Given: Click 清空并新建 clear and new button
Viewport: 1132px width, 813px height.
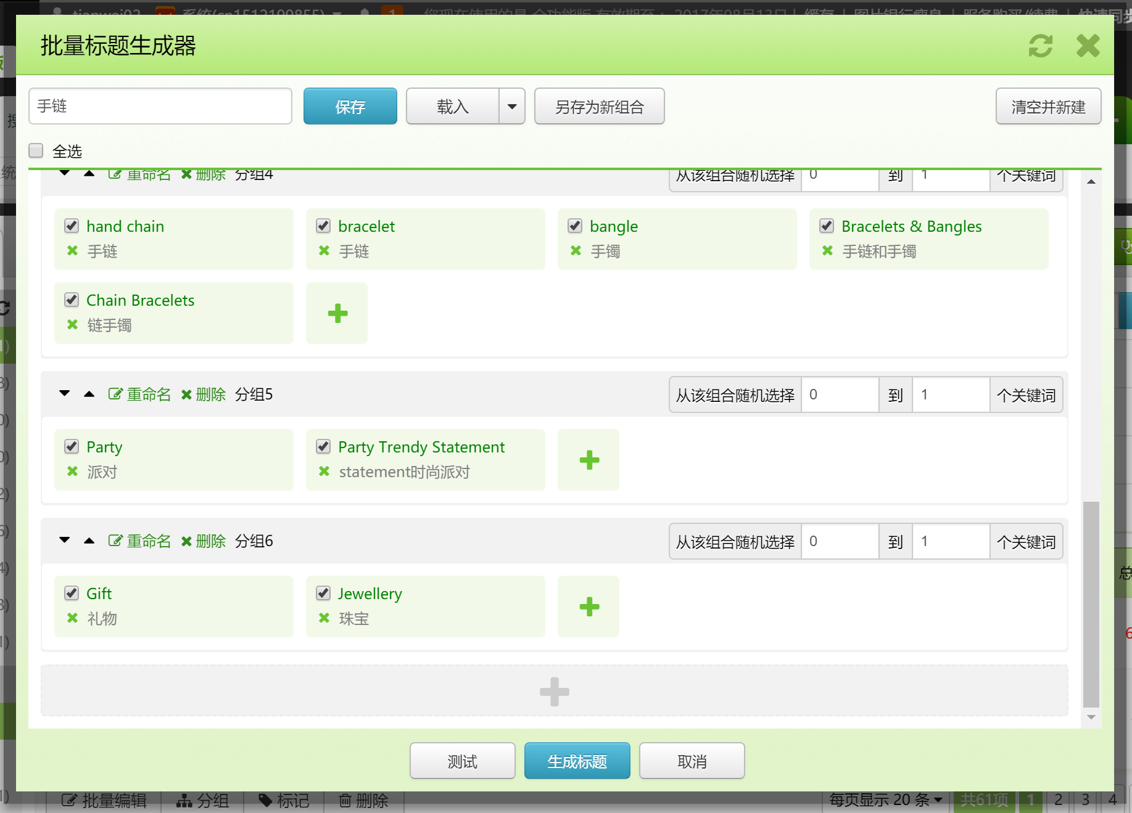Looking at the screenshot, I should click(x=1048, y=106).
